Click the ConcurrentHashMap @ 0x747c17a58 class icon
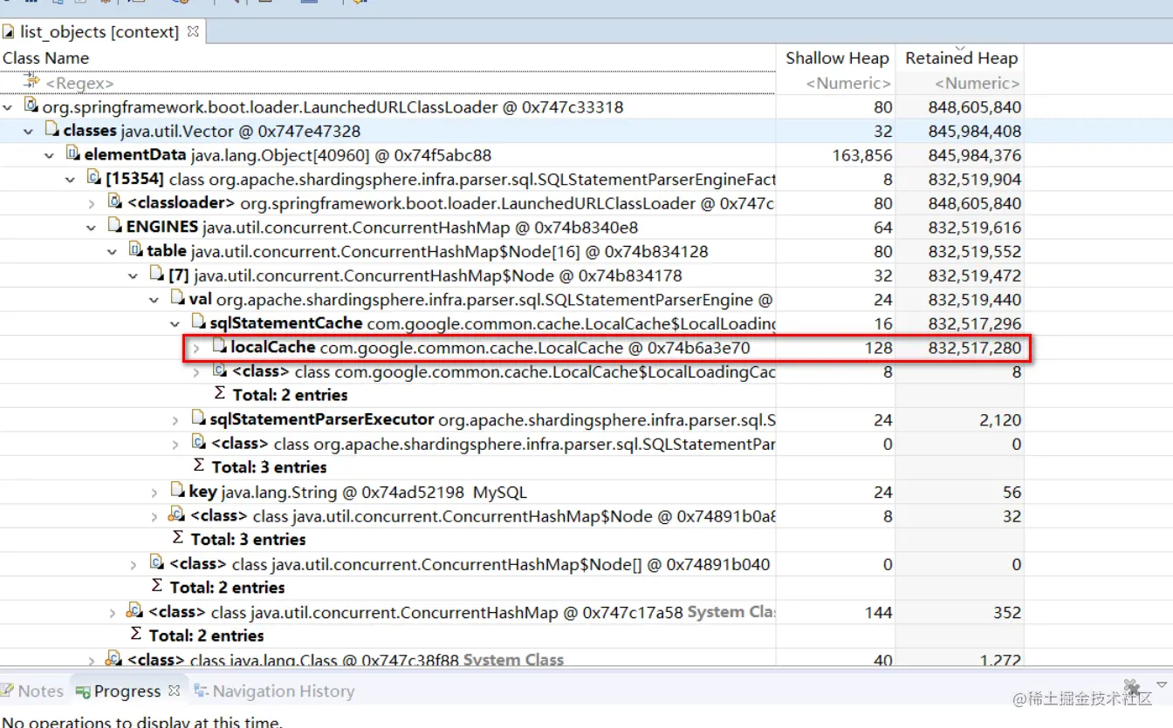 pos(136,611)
